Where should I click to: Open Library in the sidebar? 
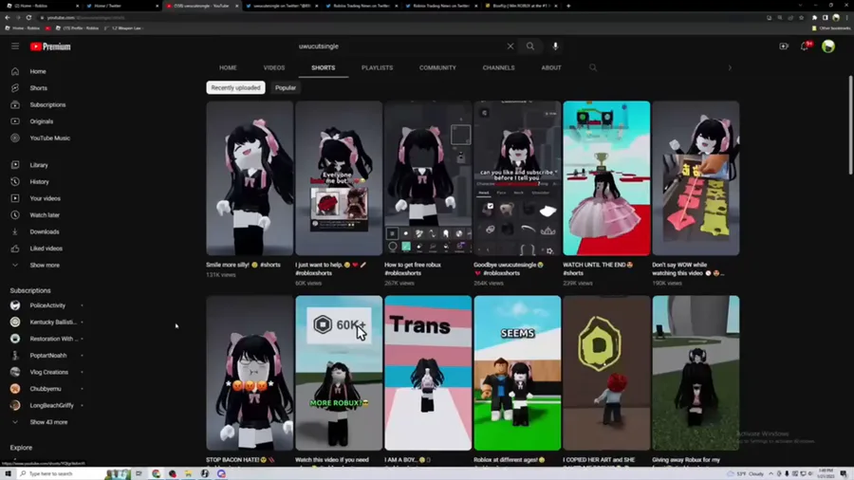[x=39, y=165]
